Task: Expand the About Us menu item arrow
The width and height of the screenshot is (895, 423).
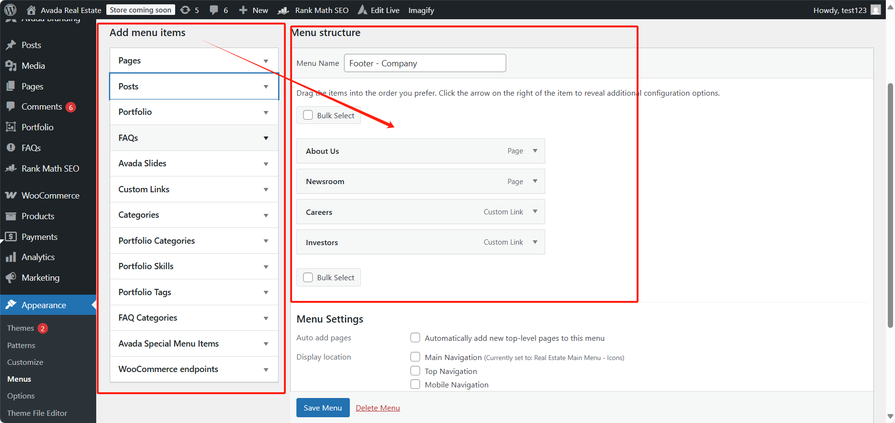Action: click(x=535, y=151)
